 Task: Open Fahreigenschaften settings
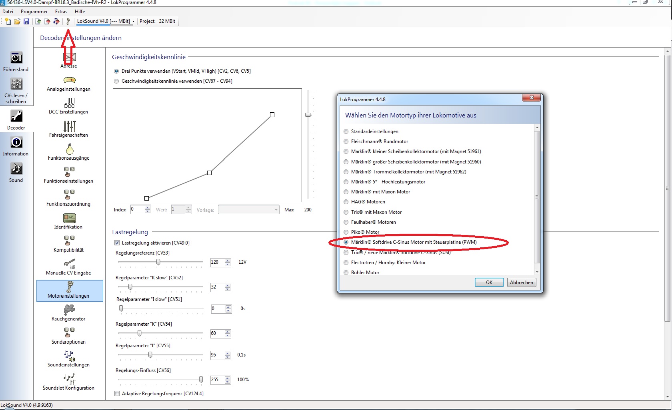(x=69, y=129)
